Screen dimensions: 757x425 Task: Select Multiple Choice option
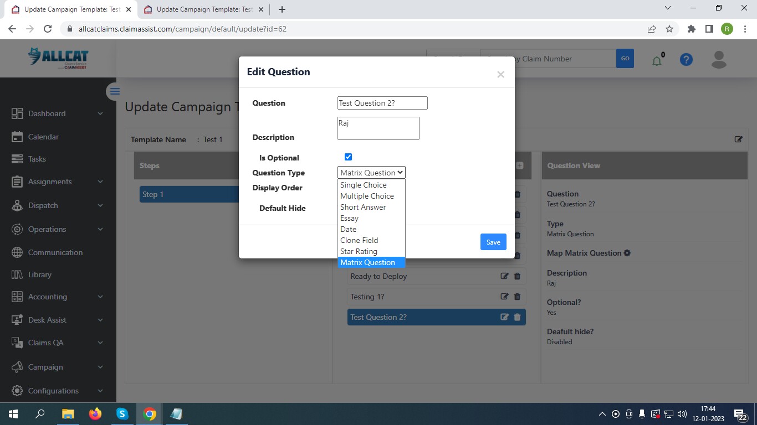[x=371, y=196]
